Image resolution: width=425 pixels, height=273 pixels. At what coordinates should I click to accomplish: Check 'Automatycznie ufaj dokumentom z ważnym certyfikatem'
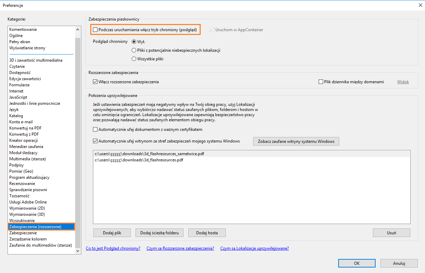point(95,129)
